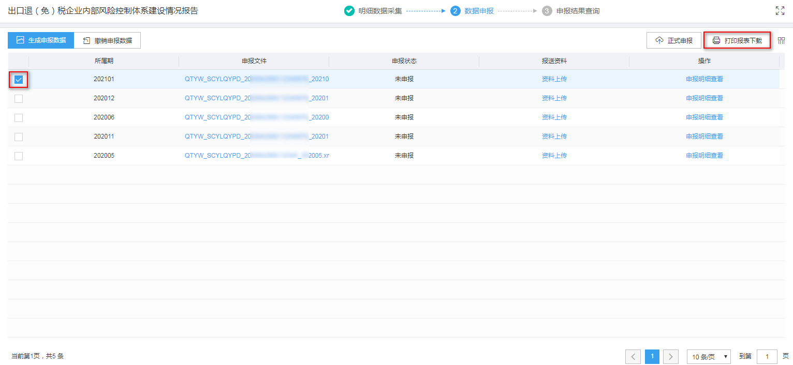Click the 当前第1页，共5条 summary text

point(37,356)
